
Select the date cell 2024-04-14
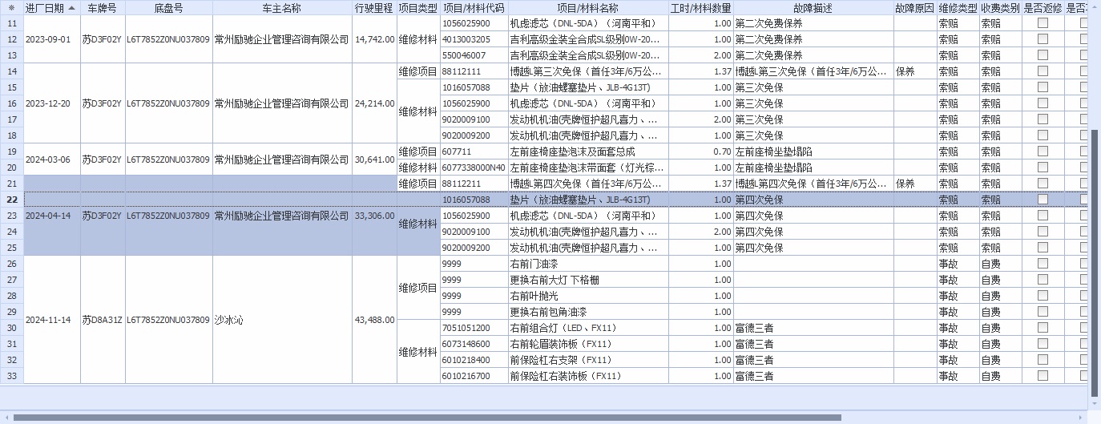tap(48, 216)
